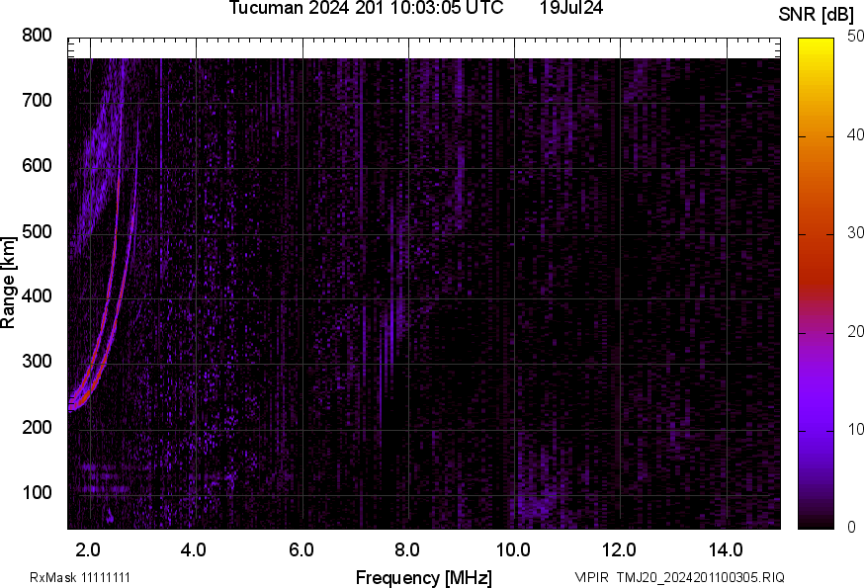Image resolution: width=864 pixels, height=588 pixels.
Task: Click the SNR [dB] colorbar label
Action: [815, 14]
